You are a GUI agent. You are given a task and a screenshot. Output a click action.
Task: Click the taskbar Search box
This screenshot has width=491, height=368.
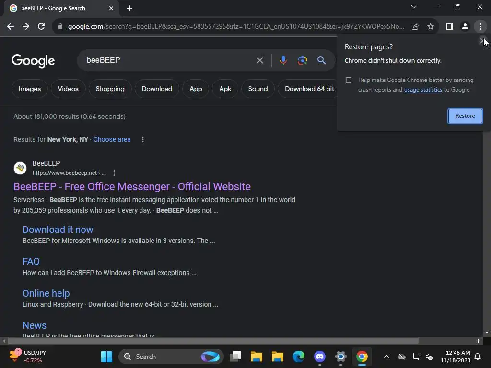171,356
